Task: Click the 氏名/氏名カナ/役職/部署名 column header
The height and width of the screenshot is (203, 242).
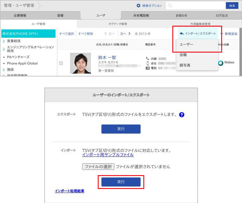Action: coord(112,44)
